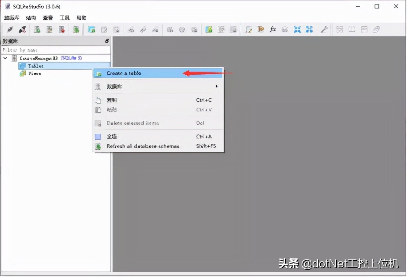Screen dimensions: 407x277
Task: Open the 工具 menu
Action: (64, 17)
